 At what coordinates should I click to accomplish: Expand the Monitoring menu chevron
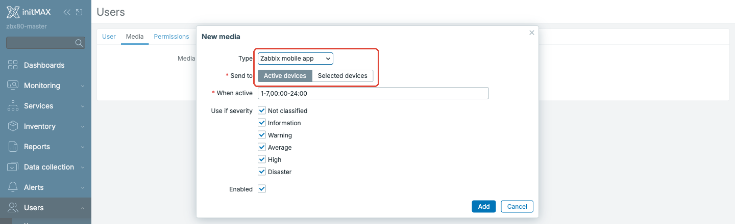click(83, 86)
